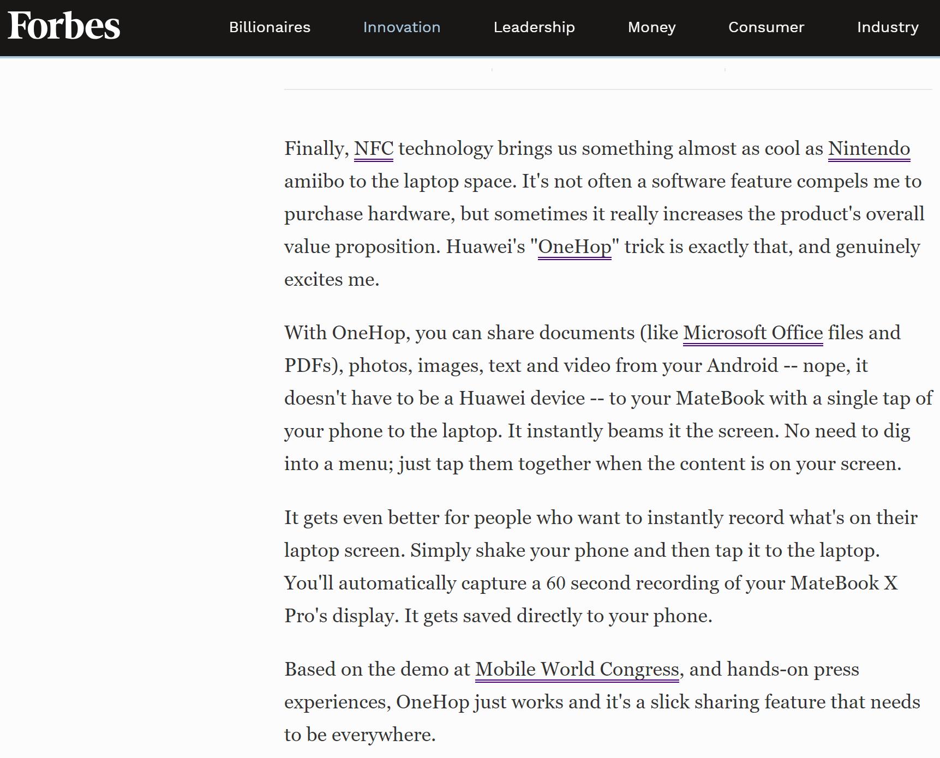Open the Nintendo link
Image resolution: width=940 pixels, height=758 pixels.
[869, 149]
